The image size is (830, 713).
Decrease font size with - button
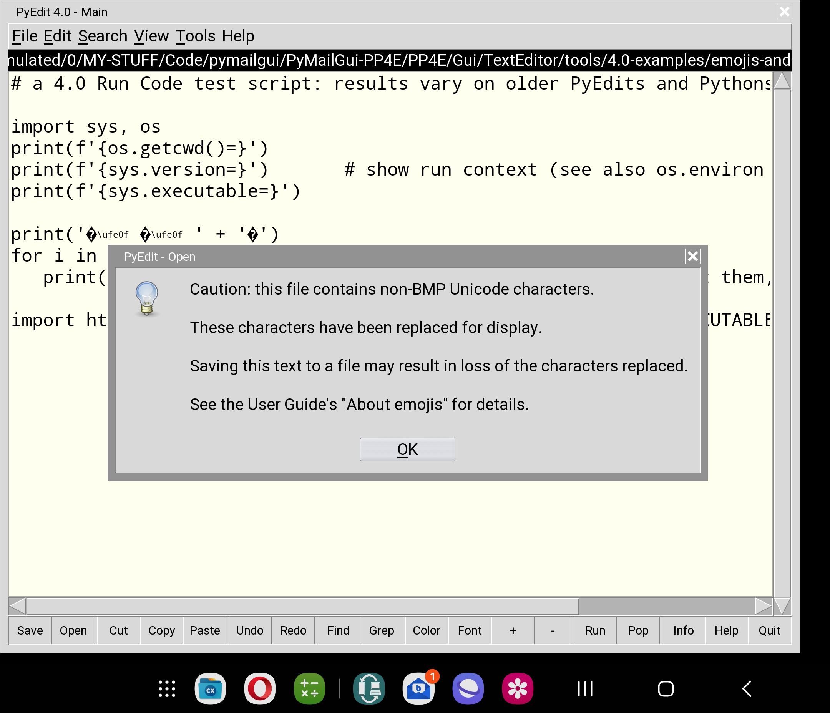(553, 630)
